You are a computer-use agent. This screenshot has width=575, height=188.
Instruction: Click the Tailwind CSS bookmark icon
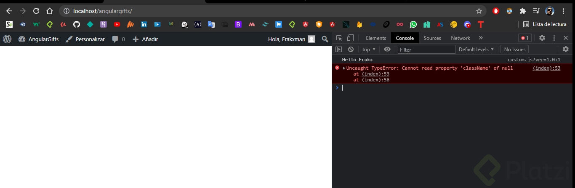[x=265, y=24]
